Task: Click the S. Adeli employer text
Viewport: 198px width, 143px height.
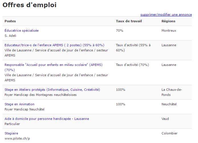Action: click(x=10, y=36)
